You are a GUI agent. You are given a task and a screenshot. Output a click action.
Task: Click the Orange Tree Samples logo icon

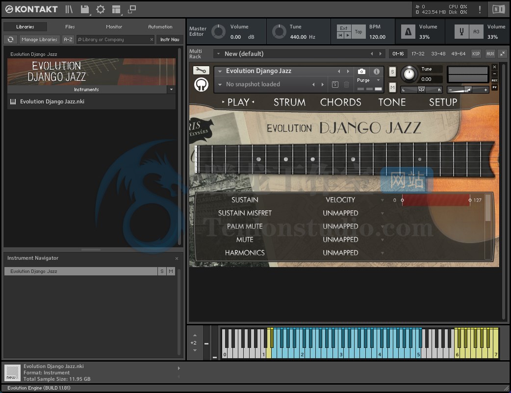(201, 85)
